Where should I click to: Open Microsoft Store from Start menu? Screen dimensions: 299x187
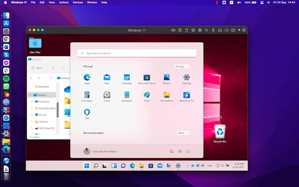click(146, 79)
